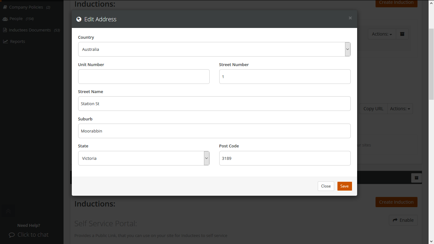Open the Country dropdown
This screenshot has height=244, width=434.
pyautogui.click(x=347, y=49)
